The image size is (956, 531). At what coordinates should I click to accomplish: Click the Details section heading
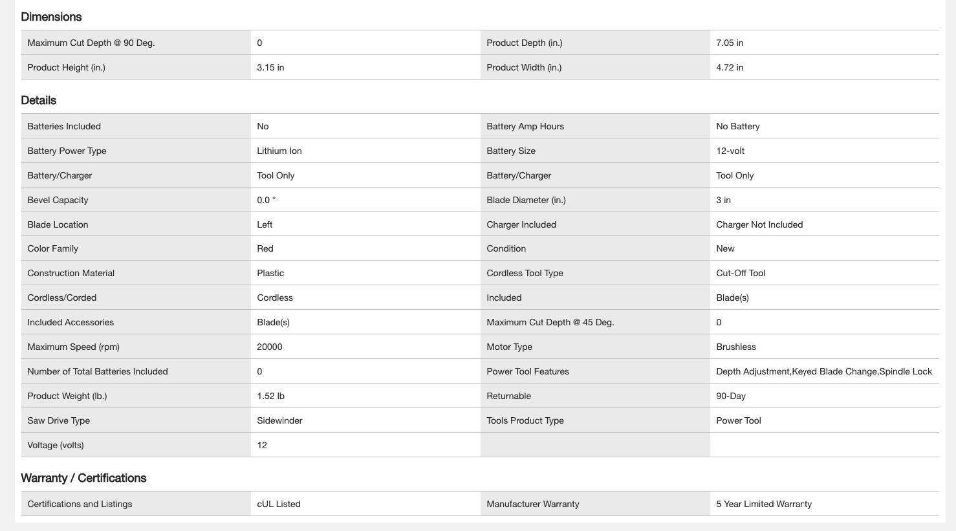pyautogui.click(x=39, y=100)
